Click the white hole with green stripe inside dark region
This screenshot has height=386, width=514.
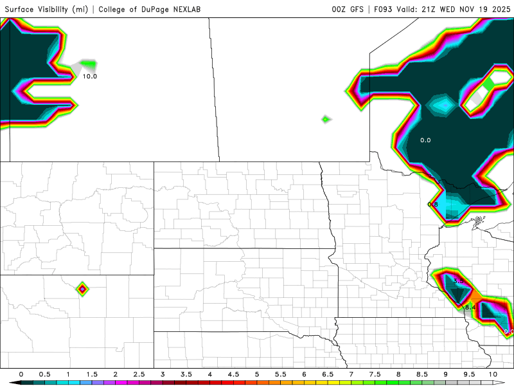487,91
